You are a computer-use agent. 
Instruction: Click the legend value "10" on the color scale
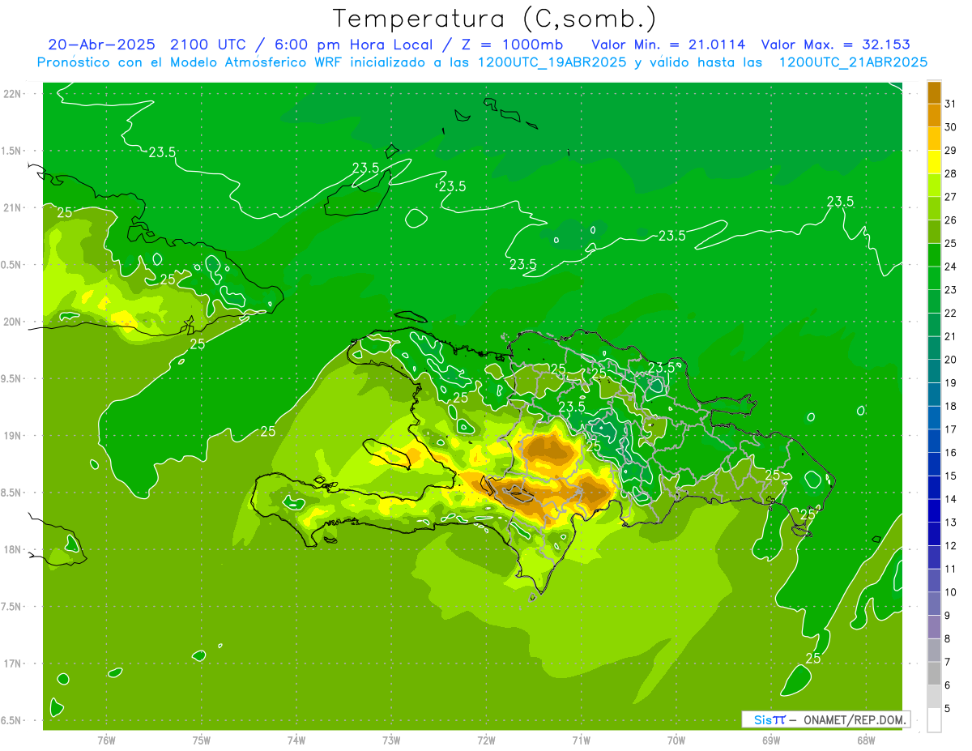[950, 592]
